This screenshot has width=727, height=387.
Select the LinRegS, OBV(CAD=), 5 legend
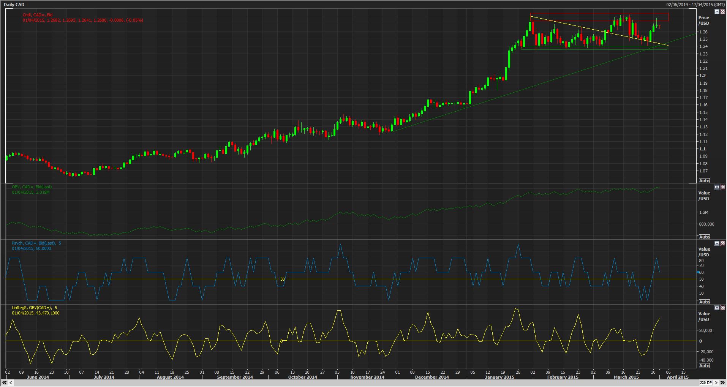(x=34, y=308)
